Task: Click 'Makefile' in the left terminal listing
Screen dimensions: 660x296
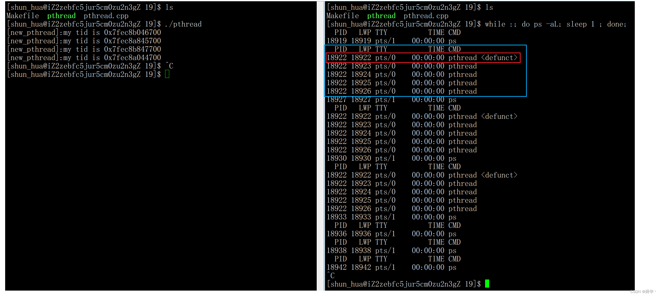Action: click(23, 16)
